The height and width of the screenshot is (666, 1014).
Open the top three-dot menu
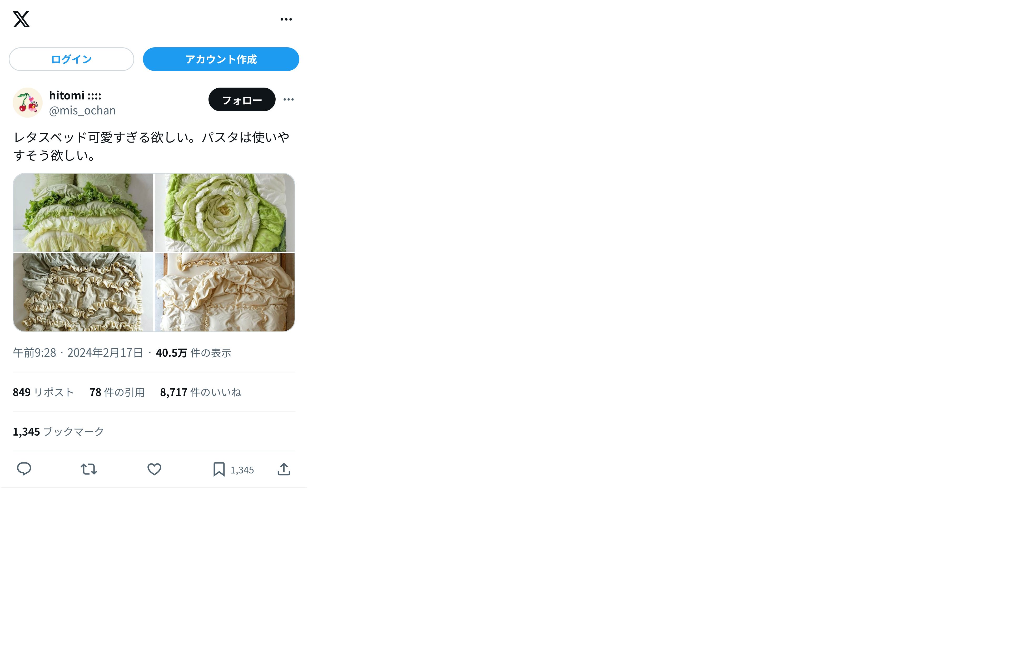(286, 19)
